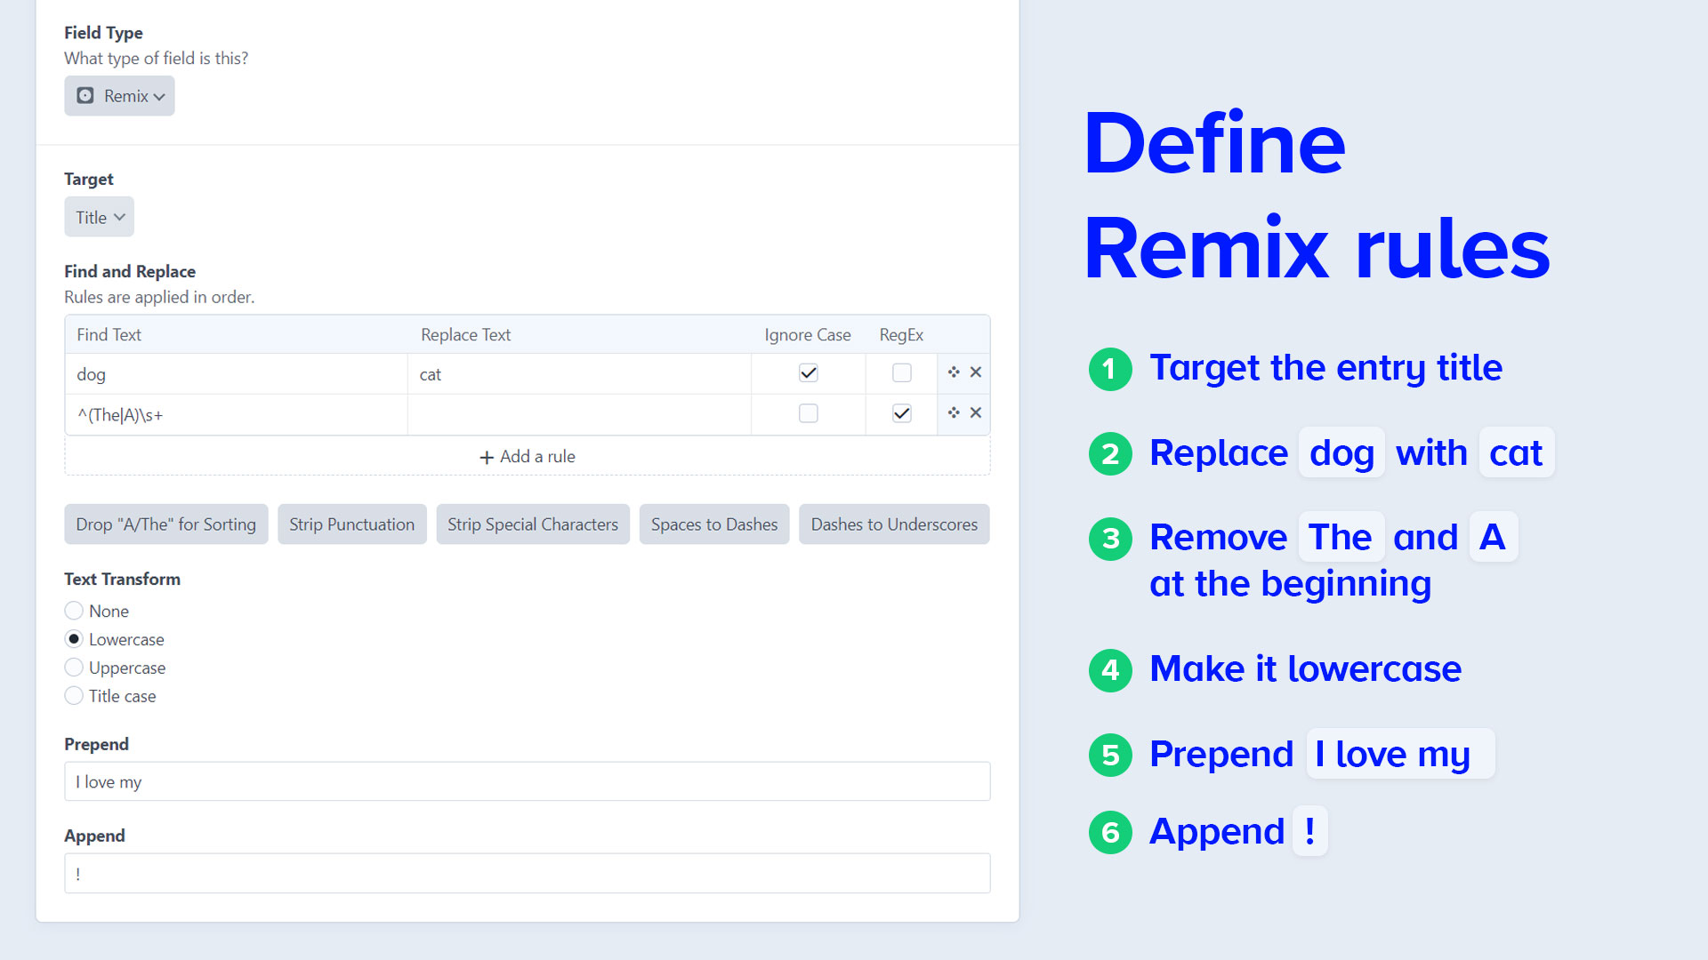Screen dimensions: 1708x960
Task: Remove the ^(The|A)\s+ rule with X
Action: tap(976, 413)
